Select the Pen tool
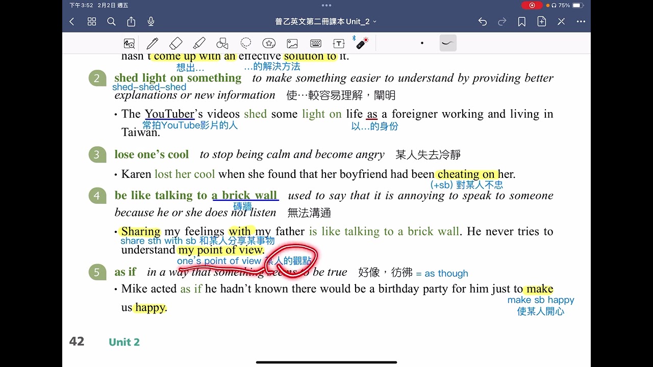This screenshot has width=653, height=367. pos(152,43)
